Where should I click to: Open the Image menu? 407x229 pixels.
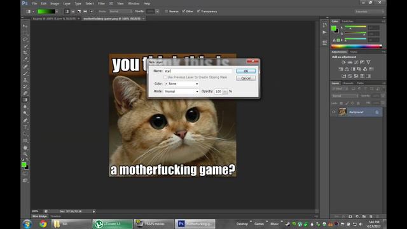tap(55, 4)
